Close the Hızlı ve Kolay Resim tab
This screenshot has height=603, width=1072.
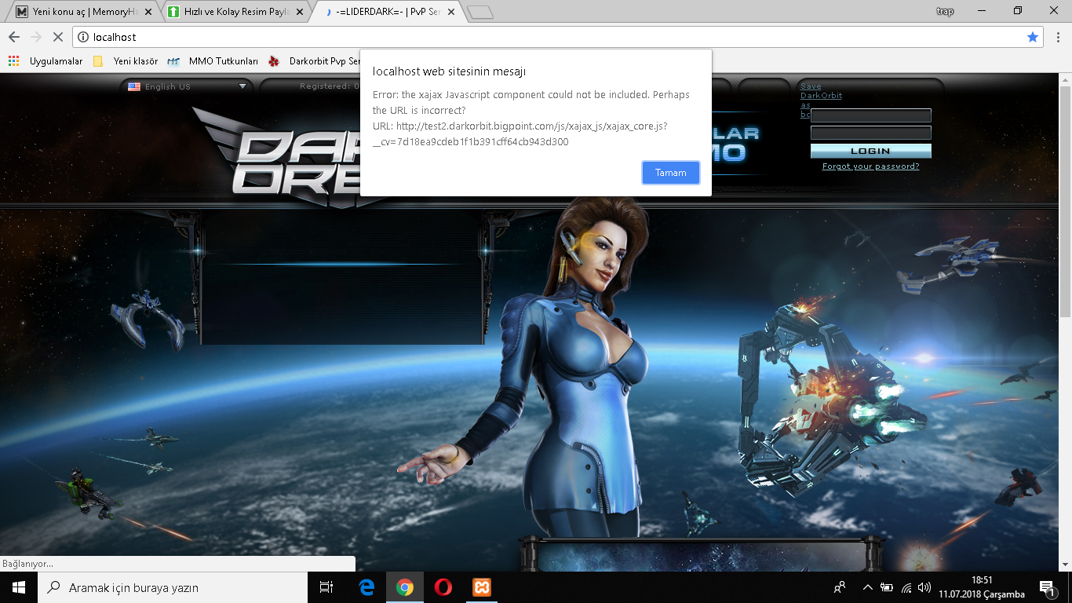299,12
